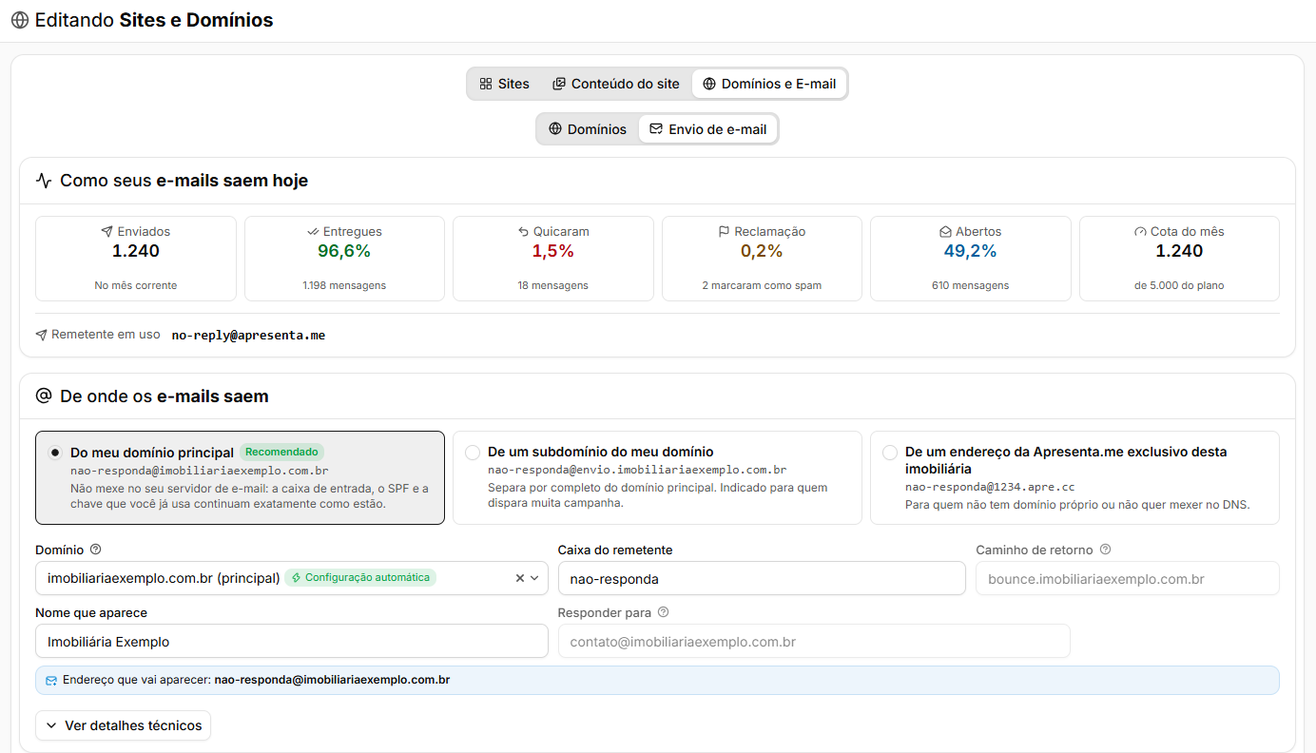Expand Ver detalhes técnicos
The width and height of the screenshot is (1316, 753).
pos(123,725)
